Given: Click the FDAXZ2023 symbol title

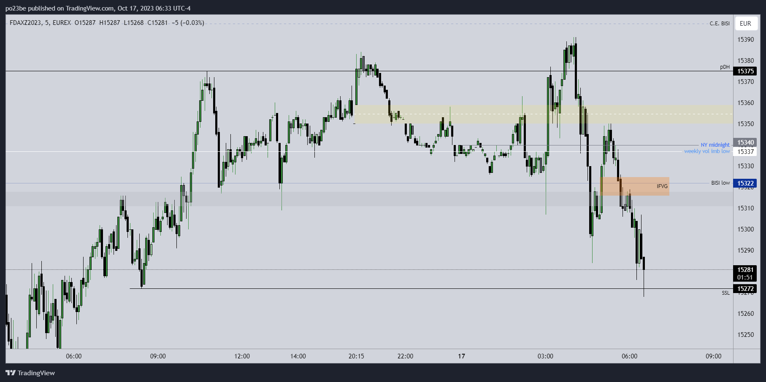Looking at the screenshot, I should (x=26, y=23).
